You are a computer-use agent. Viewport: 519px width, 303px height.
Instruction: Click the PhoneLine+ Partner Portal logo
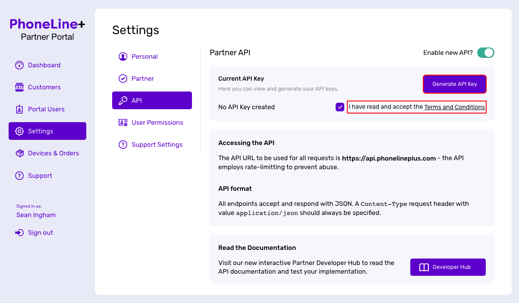coord(47,30)
